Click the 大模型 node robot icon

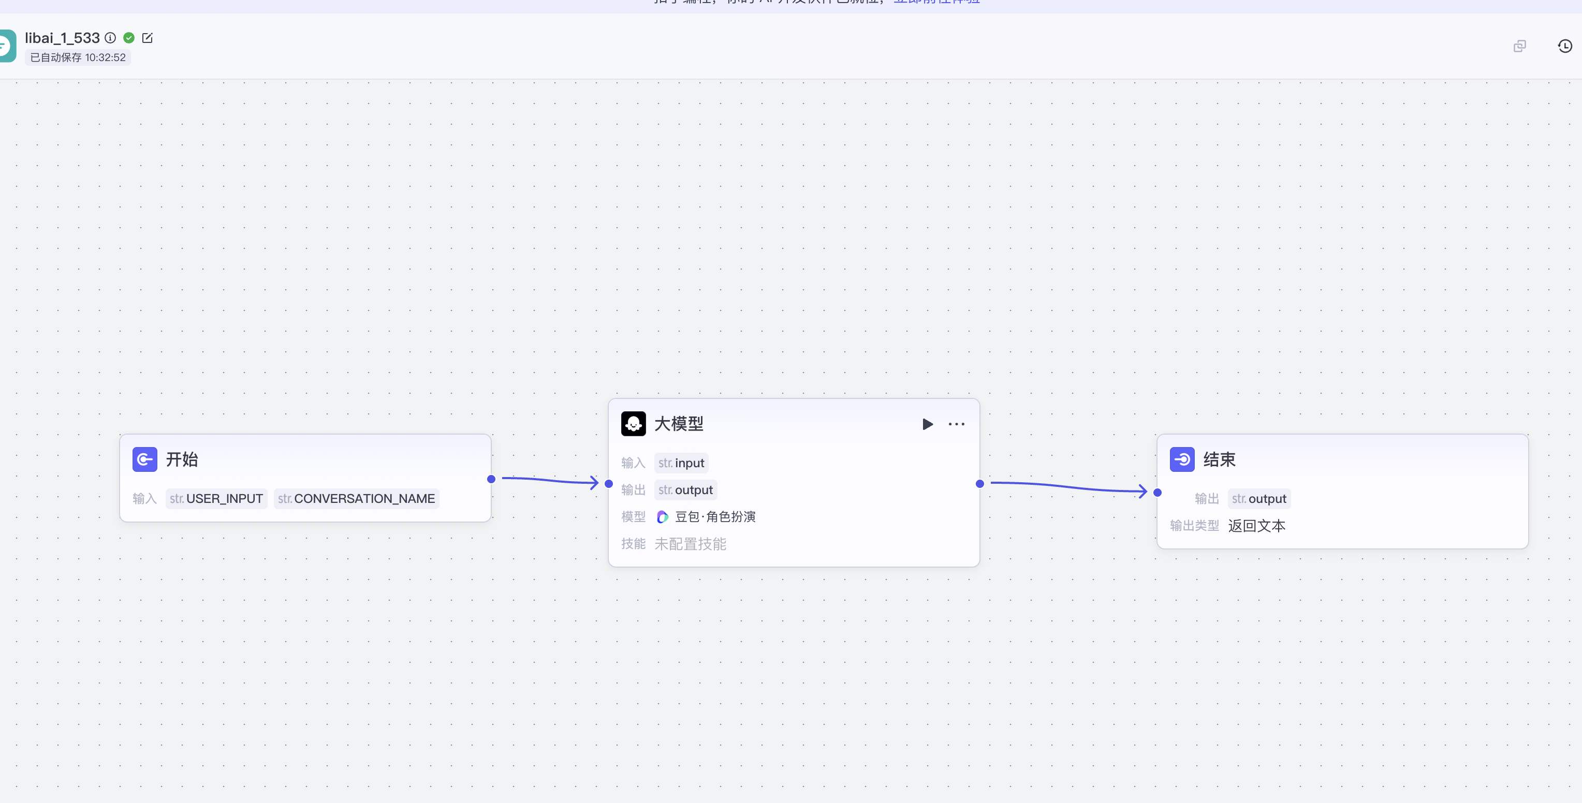click(633, 424)
